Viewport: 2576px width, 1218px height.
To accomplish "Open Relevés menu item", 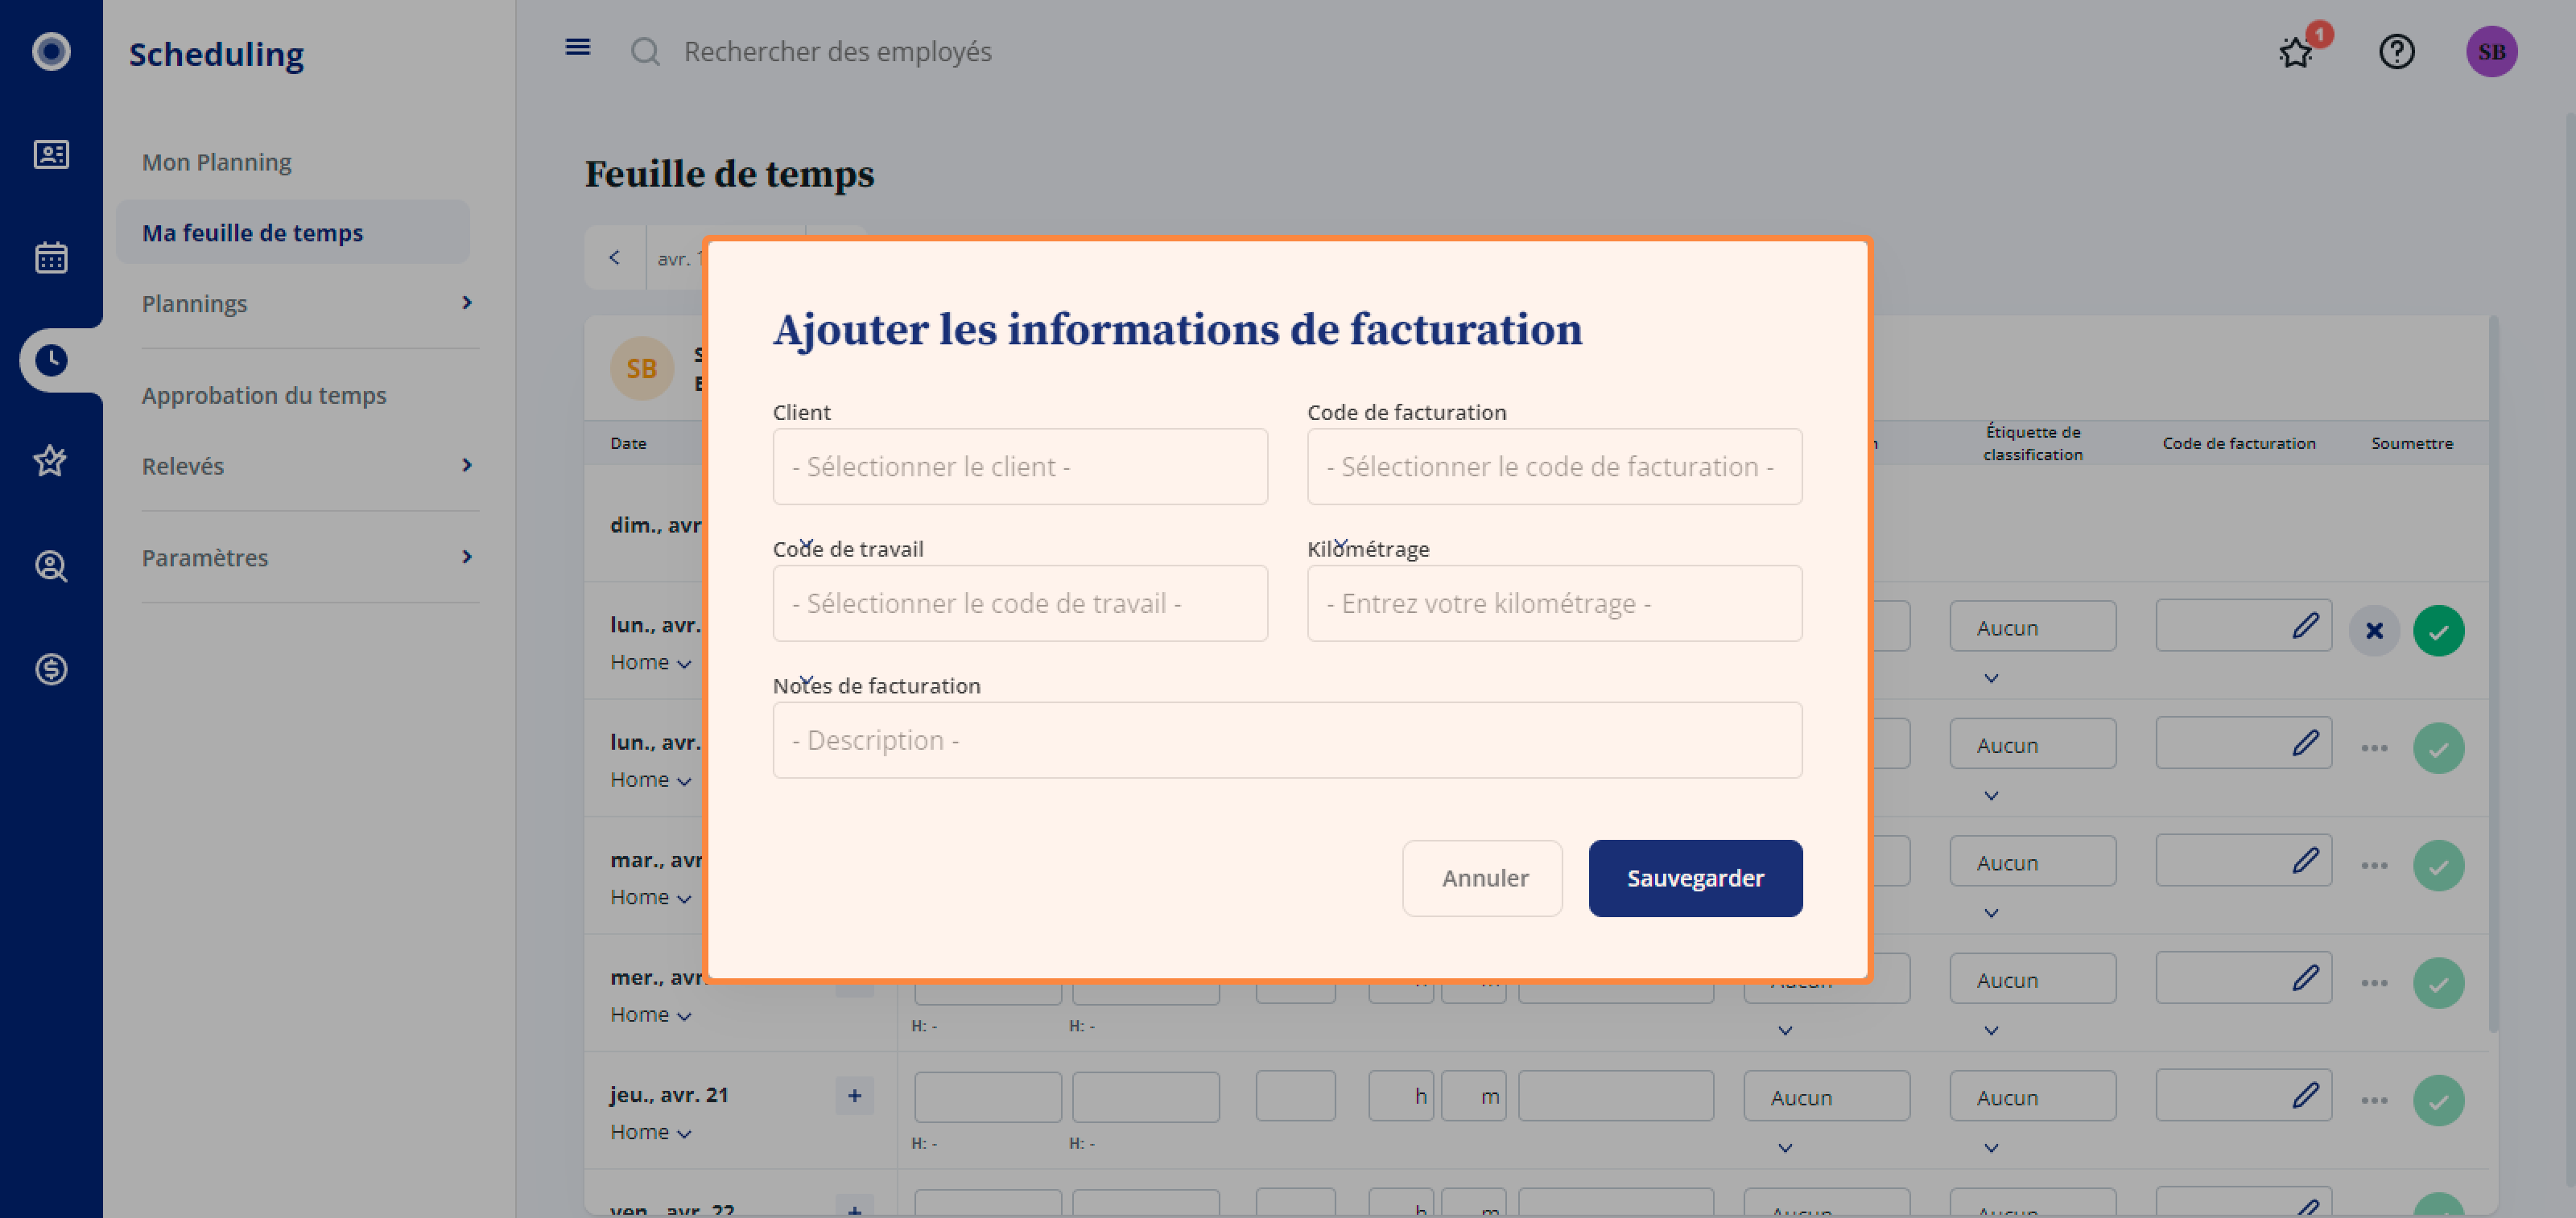I will pos(183,466).
